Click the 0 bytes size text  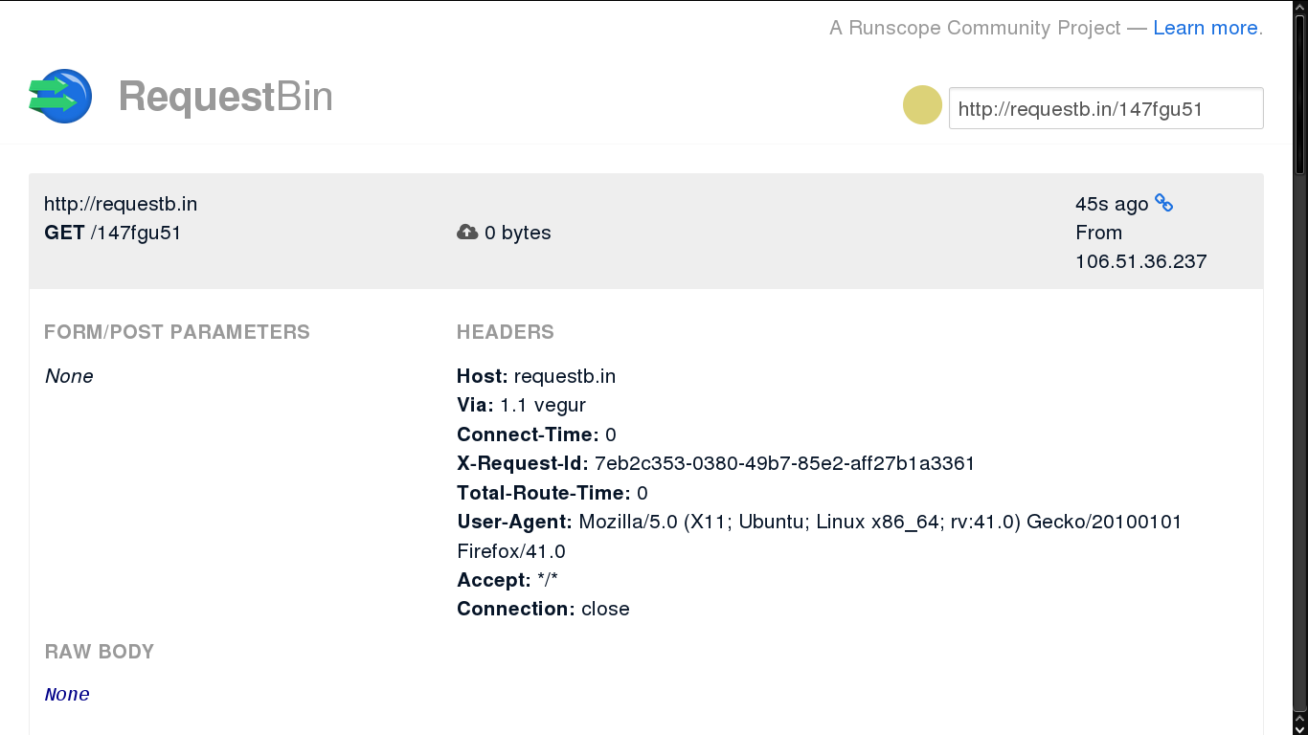coord(517,233)
